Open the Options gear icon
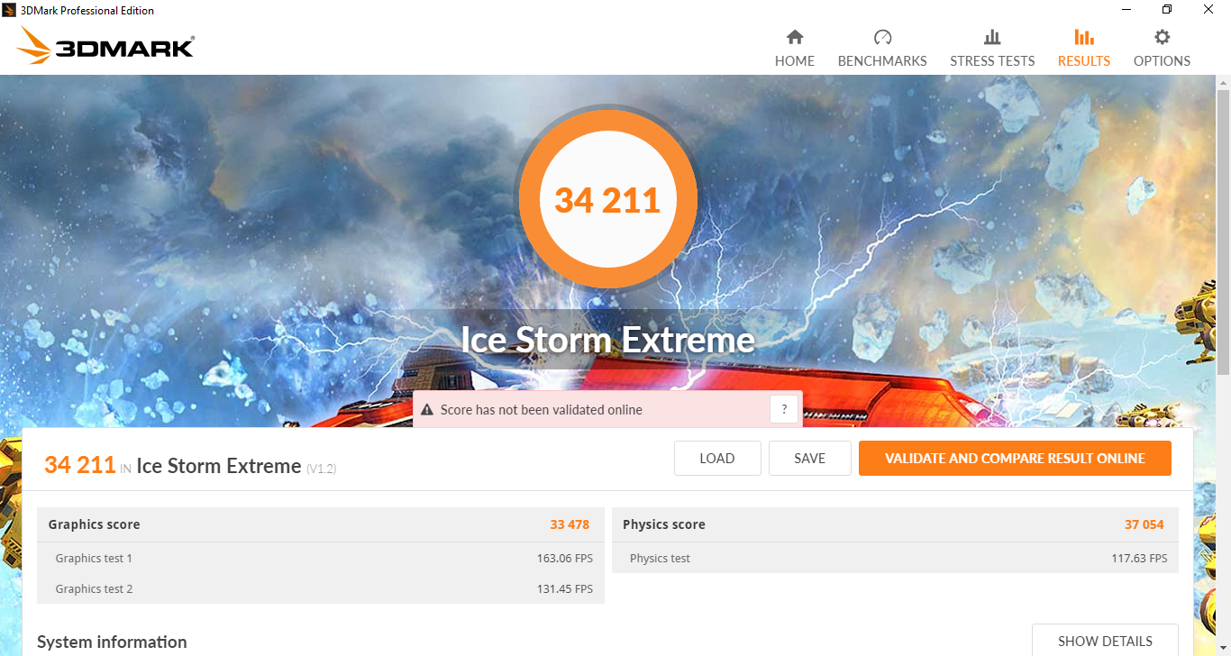Screen dimensions: 1231x656 1163,37
